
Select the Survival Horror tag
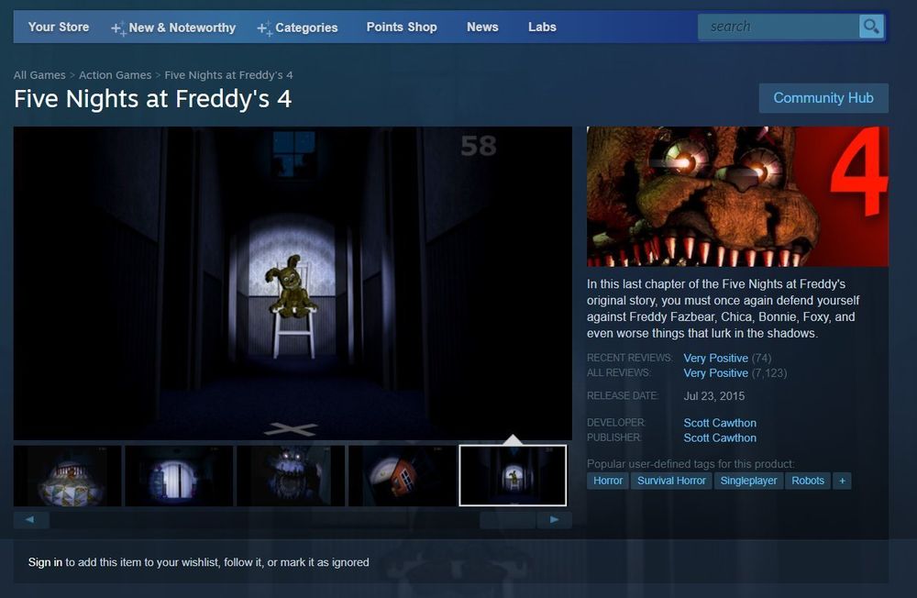[x=671, y=481]
